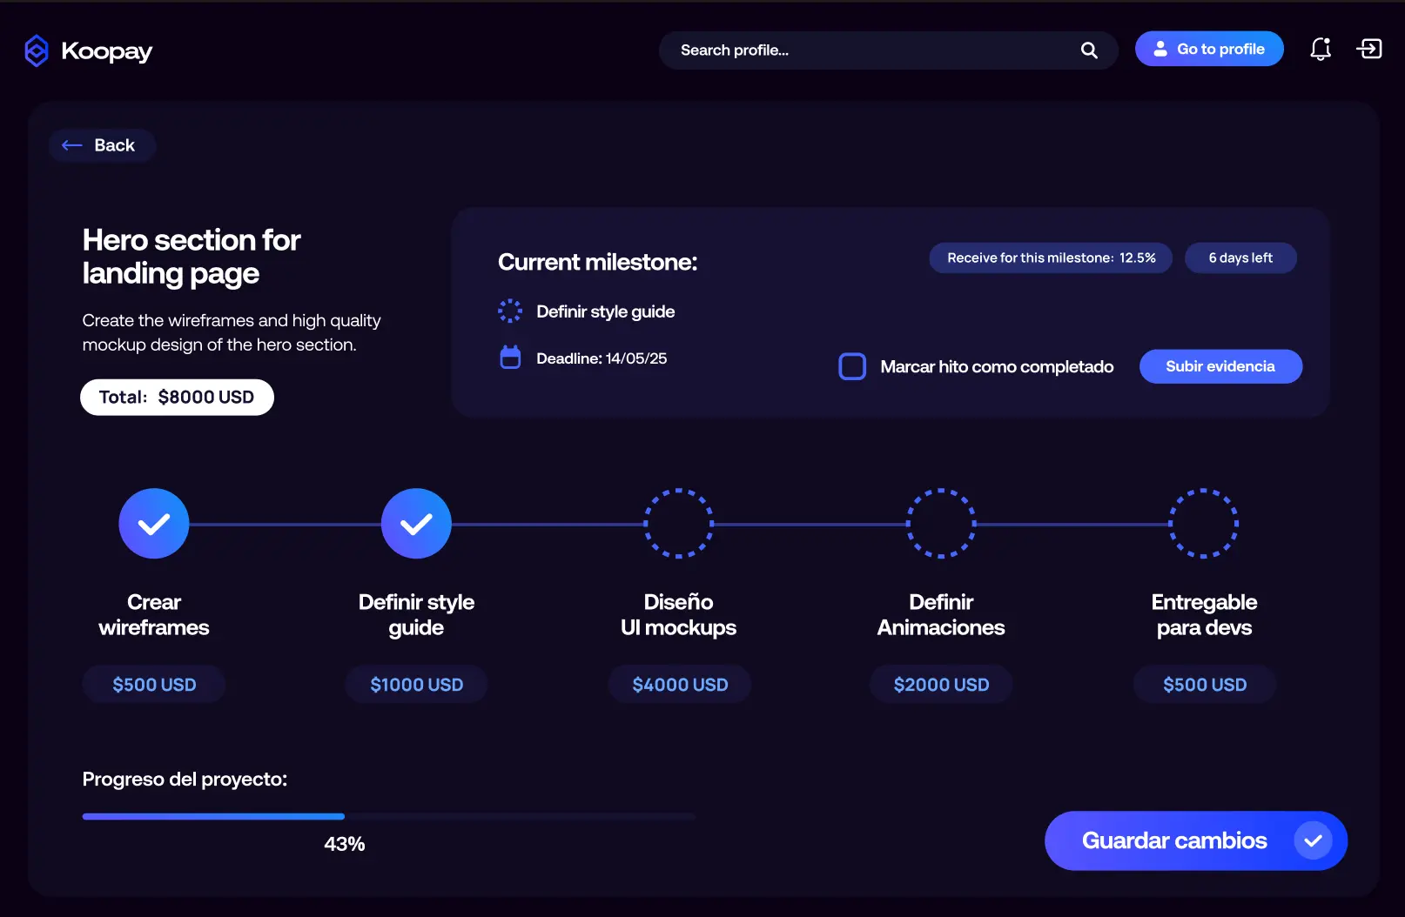The width and height of the screenshot is (1405, 917).
Task: Click the Koopay logo icon
Action: 36,50
